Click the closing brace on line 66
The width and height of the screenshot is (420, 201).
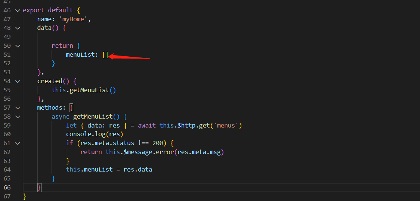[39, 187]
